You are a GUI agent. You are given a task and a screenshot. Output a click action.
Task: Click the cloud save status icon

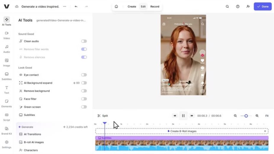pos(17,7)
